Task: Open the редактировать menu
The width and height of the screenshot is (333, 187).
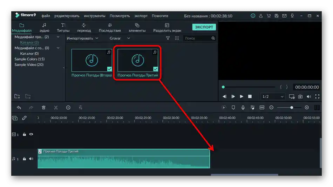Action: click(67, 16)
